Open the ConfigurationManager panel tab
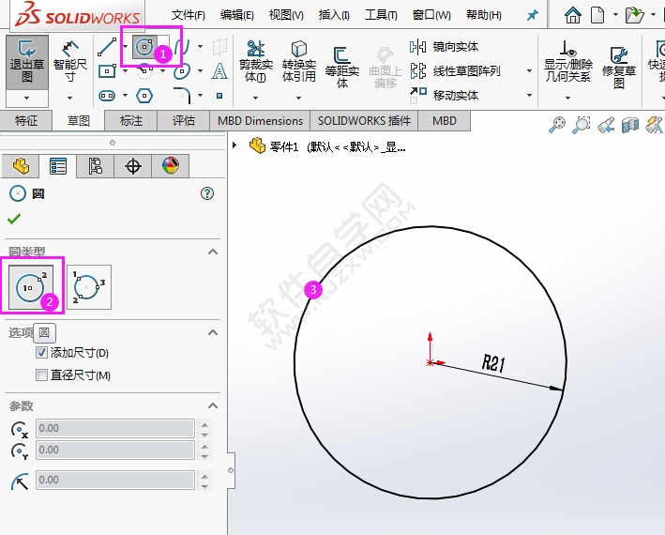The height and width of the screenshot is (535, 665). (95, 166)
